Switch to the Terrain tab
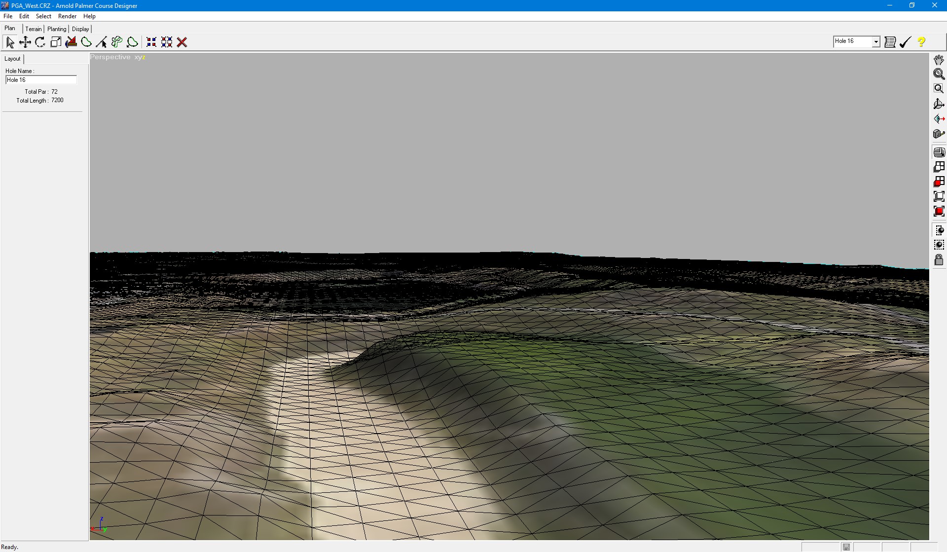 click(x=33, y=29)
